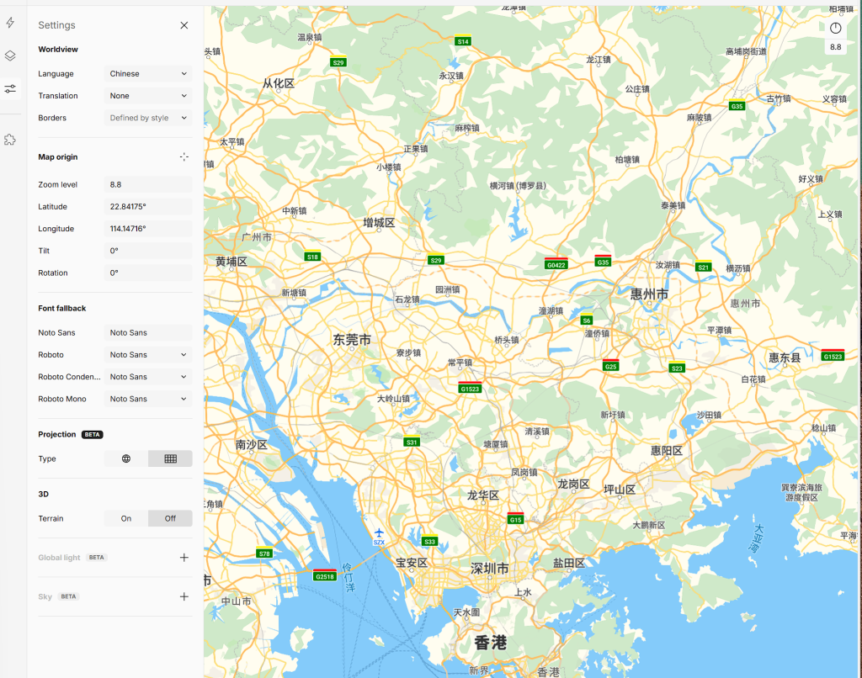Image resolution: width=862 pixels, height=678 pixels.
Task: Open the puzzle piece components icon
Action: pyautogui.click(x=10, y=140)
